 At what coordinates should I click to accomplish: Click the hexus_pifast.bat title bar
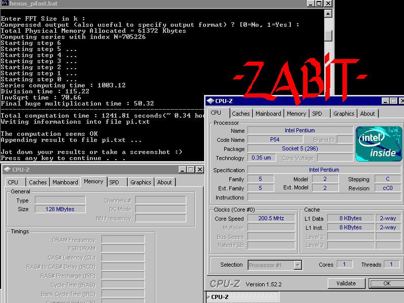click(155, 4)
